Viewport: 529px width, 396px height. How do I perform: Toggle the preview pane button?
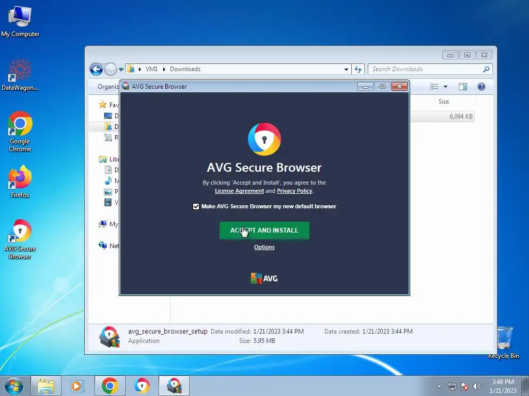point(463,87)
